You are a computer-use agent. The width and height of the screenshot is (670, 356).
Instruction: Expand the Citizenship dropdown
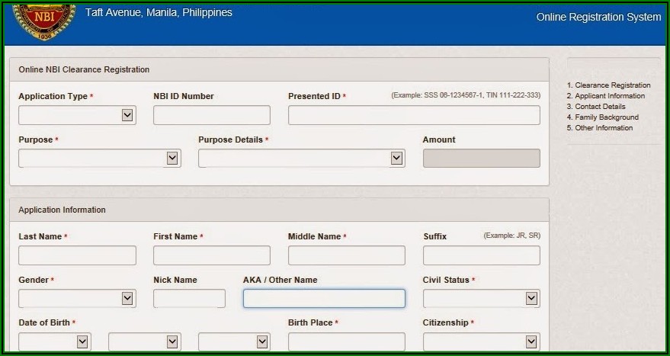(x=481, y=342)
